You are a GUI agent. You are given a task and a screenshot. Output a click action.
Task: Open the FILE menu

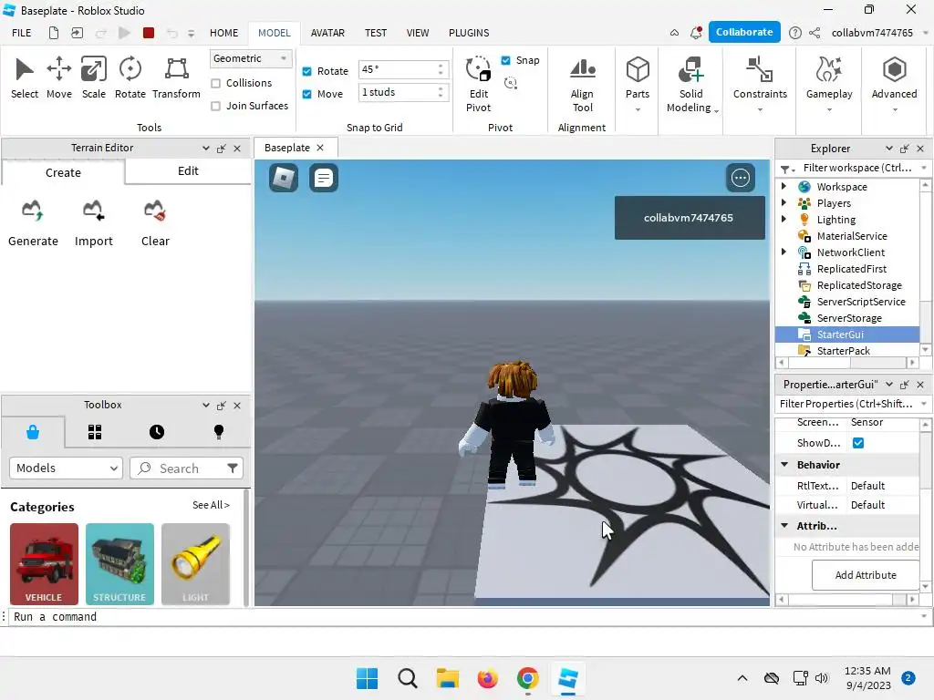click(x=22, y=33)
